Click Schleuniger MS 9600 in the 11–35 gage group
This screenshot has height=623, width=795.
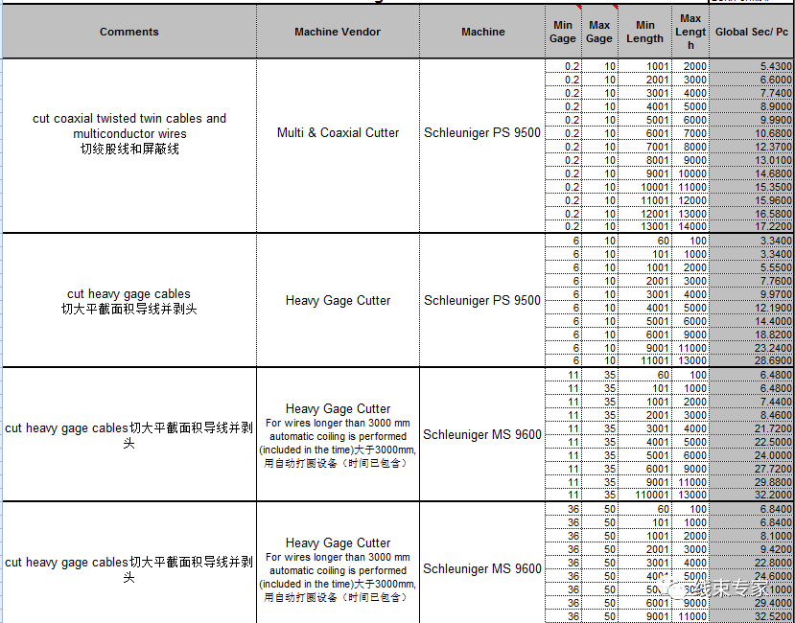pyautogui.click(x=482, y=434)
